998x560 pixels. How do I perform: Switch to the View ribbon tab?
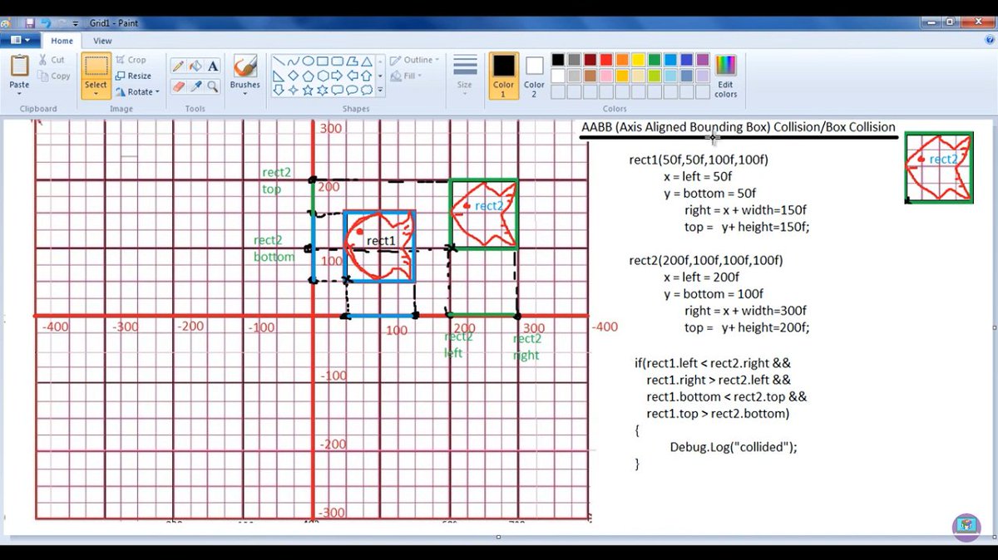(x=102, y=40)
